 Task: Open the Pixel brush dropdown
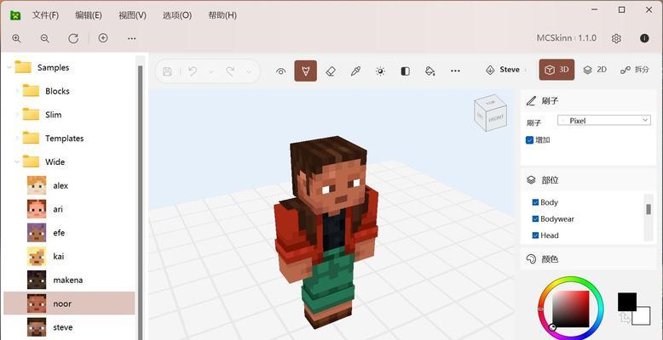click(604, 120)
